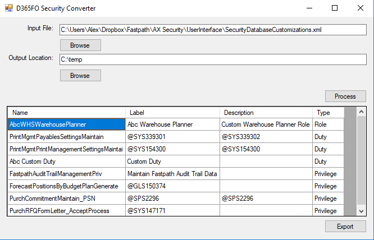Click Maintain Fastpath Audit Trail Data cell
The height and width of the screenshot is (240, 374).
point(172,174)
